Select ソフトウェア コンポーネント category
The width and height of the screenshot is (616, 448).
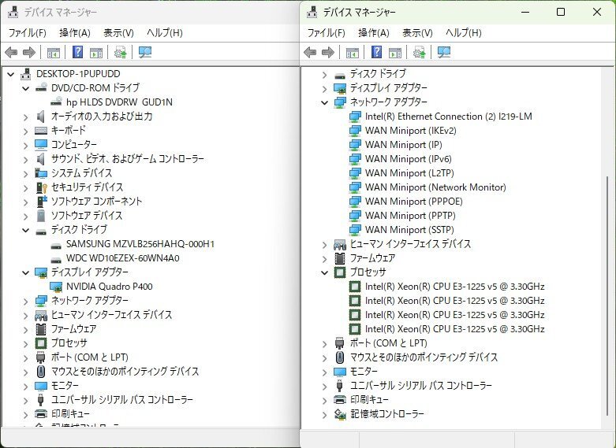97,202
